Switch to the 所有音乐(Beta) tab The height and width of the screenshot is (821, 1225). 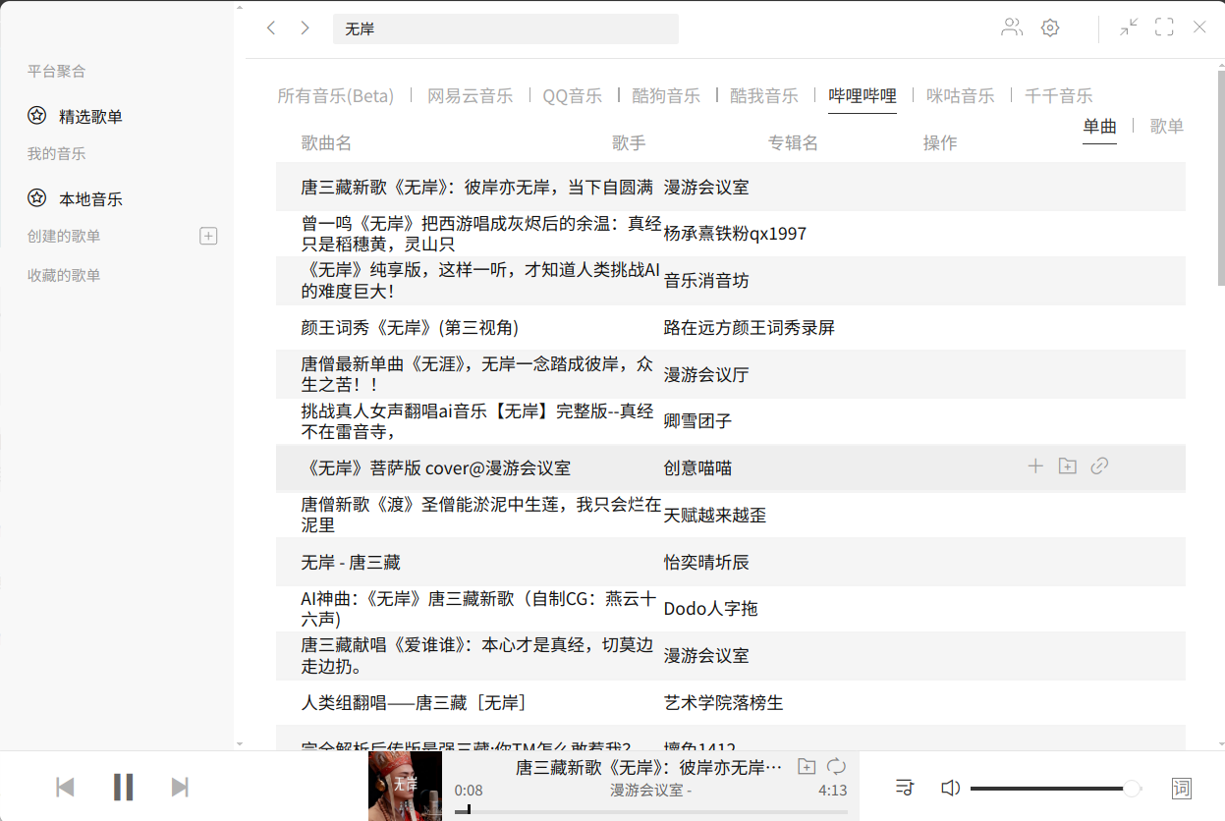pos(336,95)
